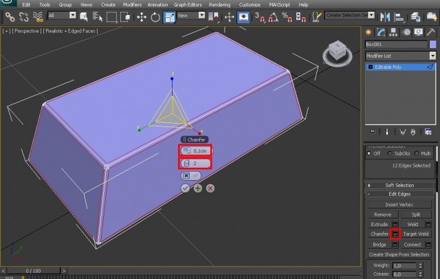440x279 pixels.
Task: Open Chamfer settings box in panel
Action: pos(395,234)
